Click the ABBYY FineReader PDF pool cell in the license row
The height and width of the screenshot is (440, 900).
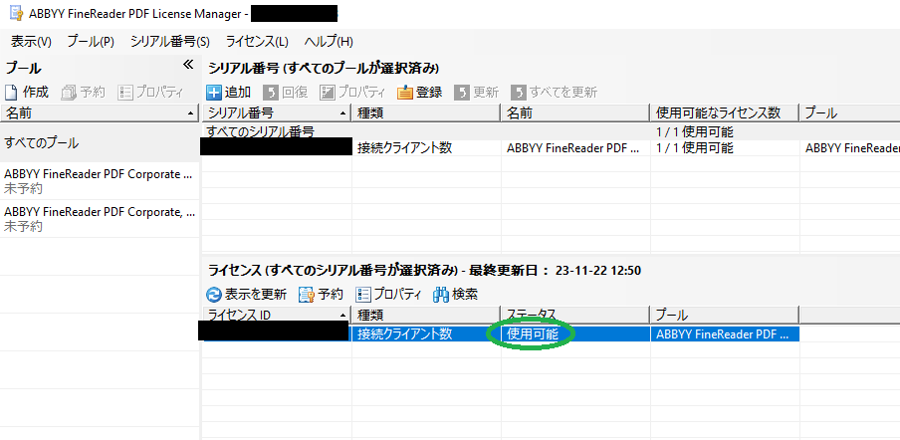[723, 334]
